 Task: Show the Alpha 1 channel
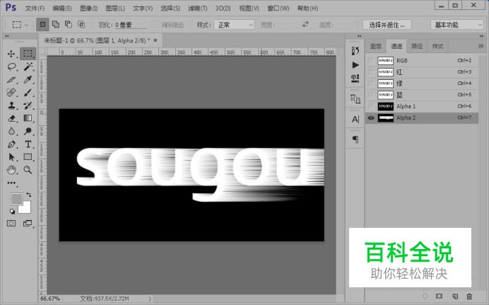click(371, 106)
